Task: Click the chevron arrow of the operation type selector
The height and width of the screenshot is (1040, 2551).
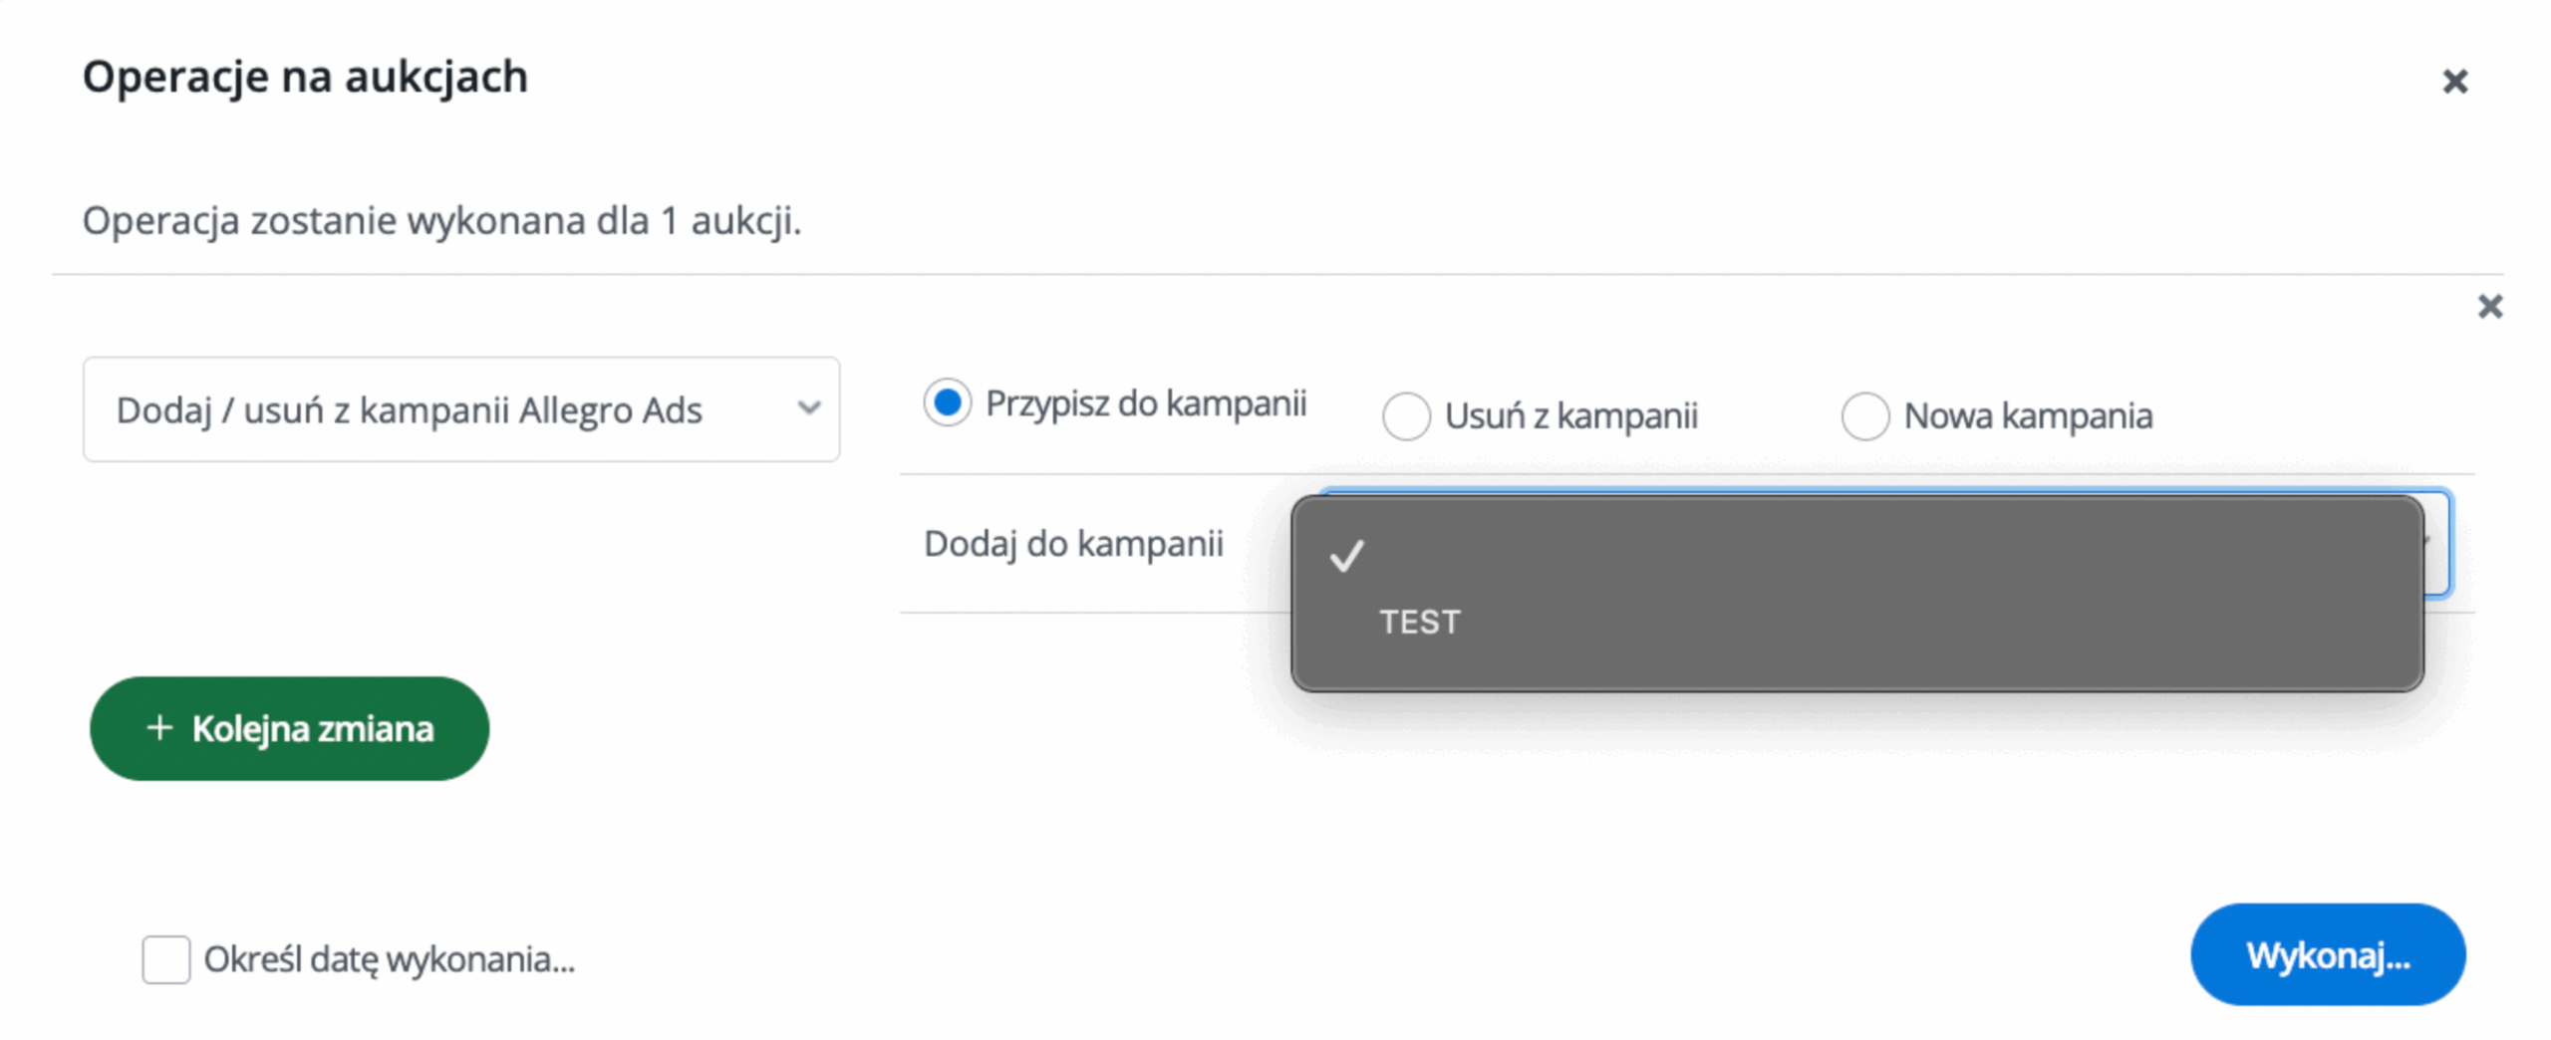Action: 809,408
